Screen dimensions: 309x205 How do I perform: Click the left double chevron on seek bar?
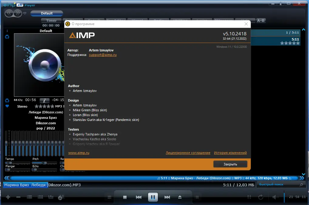coord(6,178)
